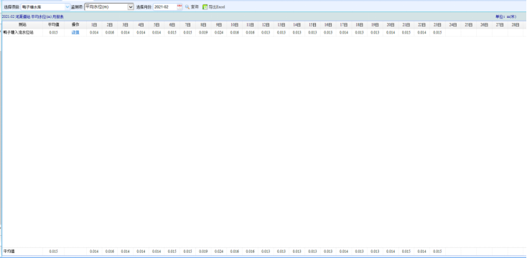The width and height of the screenshot is (527, 258).
Task: Open the 平均水位(m) monitoring item dropdown
Action: [x=109, y=6]
